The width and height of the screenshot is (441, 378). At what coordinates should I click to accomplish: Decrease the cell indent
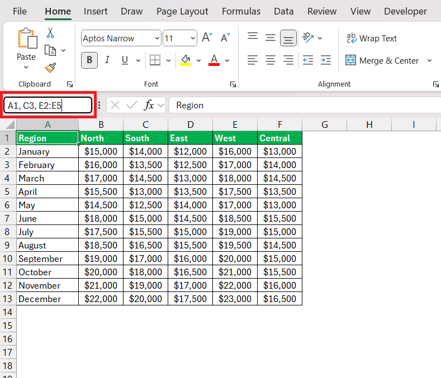click(307, 60)
